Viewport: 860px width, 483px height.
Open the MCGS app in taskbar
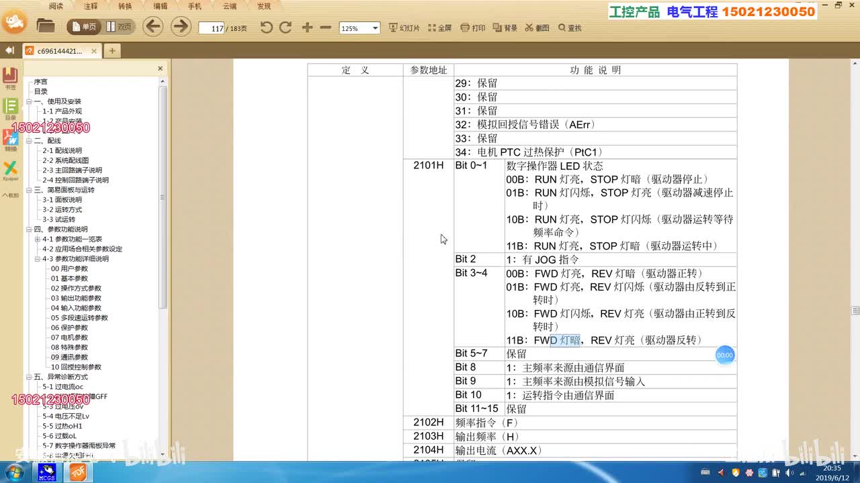(x=46, y=472)
